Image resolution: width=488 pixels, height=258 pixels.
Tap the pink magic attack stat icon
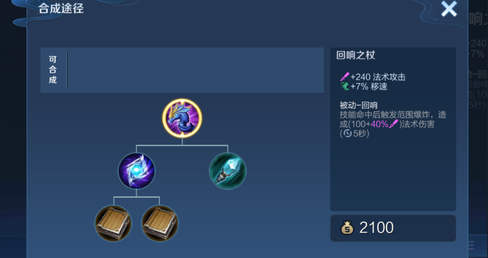pyautogui.click(x=345, y=77)
